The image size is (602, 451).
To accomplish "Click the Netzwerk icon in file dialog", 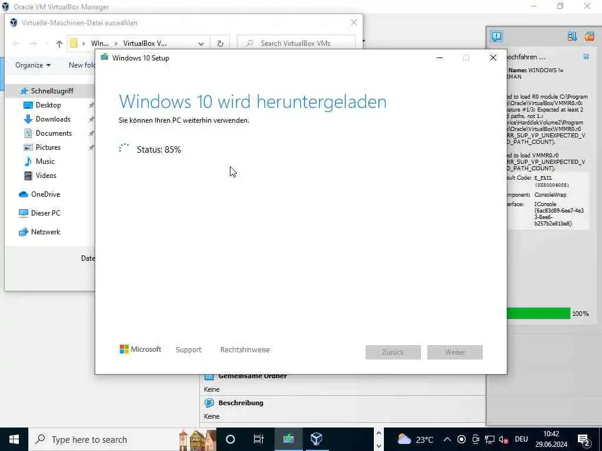I will pos(24,232).
